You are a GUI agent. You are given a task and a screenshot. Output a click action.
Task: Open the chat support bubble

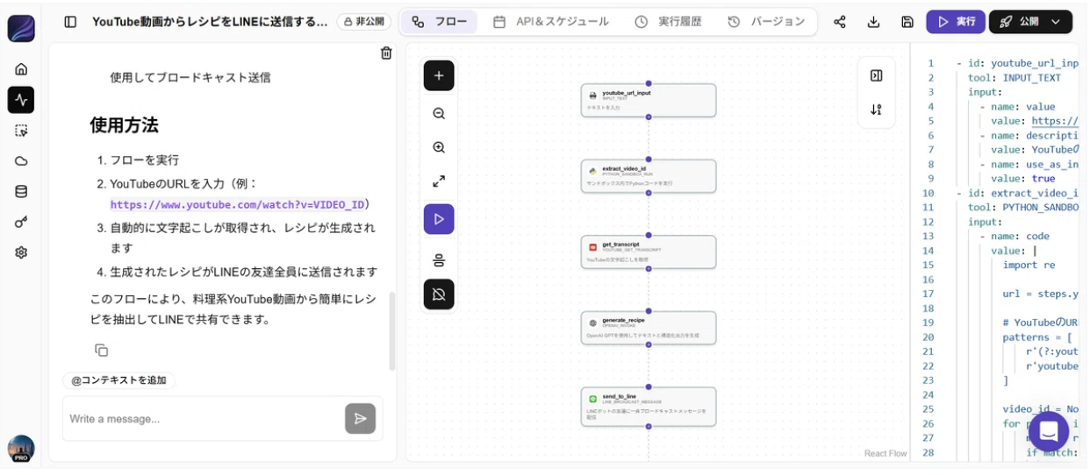(1048, 431)
